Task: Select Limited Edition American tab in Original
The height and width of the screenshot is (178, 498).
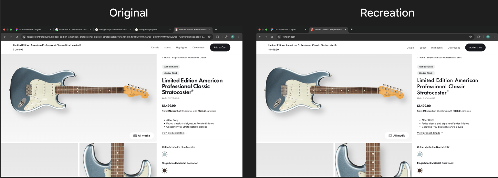Action: (192, 29)
